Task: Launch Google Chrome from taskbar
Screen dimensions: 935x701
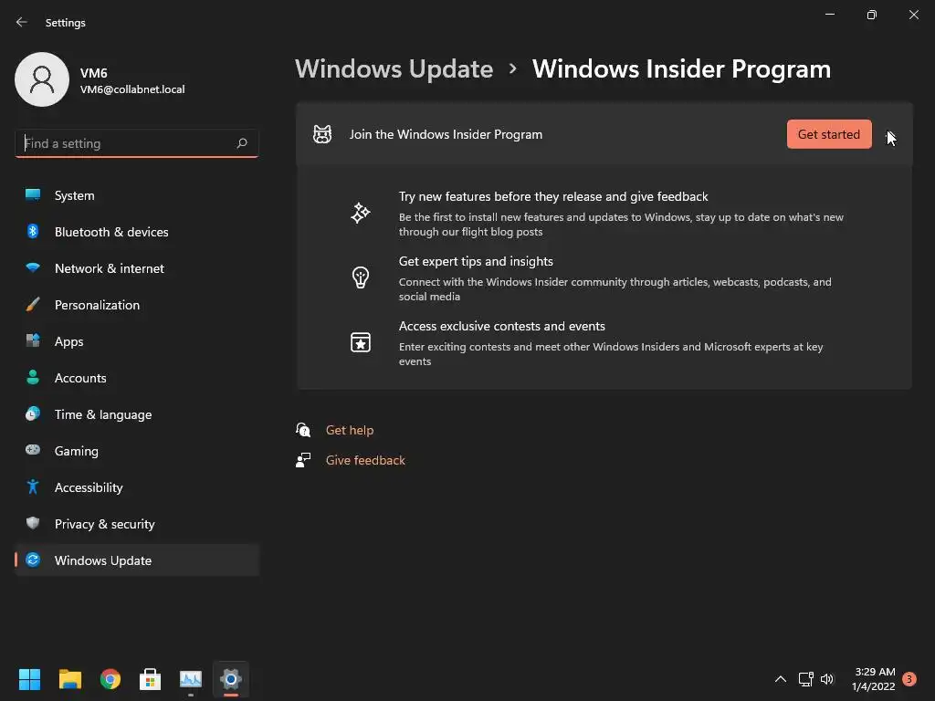Action: pyautogui.click(x=110, y=679)
